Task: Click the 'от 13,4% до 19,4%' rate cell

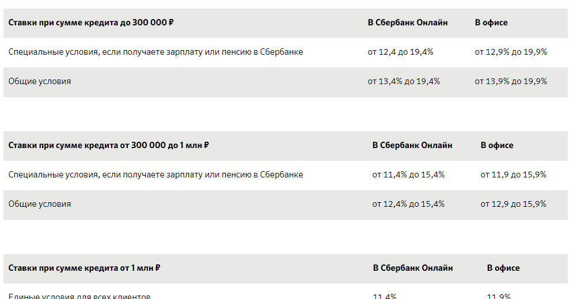Action: [x=404, y=81]
